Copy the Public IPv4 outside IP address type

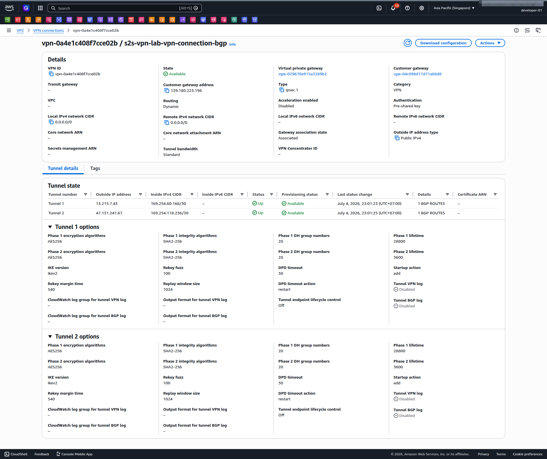click(x=397, y=138)
